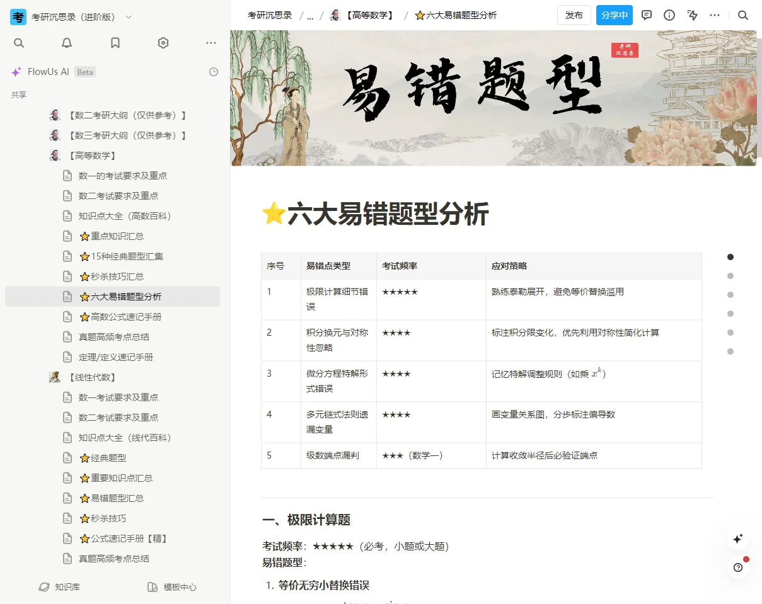Open top-right page search icon
762x604 pixels.
click(x=743, y=15)
